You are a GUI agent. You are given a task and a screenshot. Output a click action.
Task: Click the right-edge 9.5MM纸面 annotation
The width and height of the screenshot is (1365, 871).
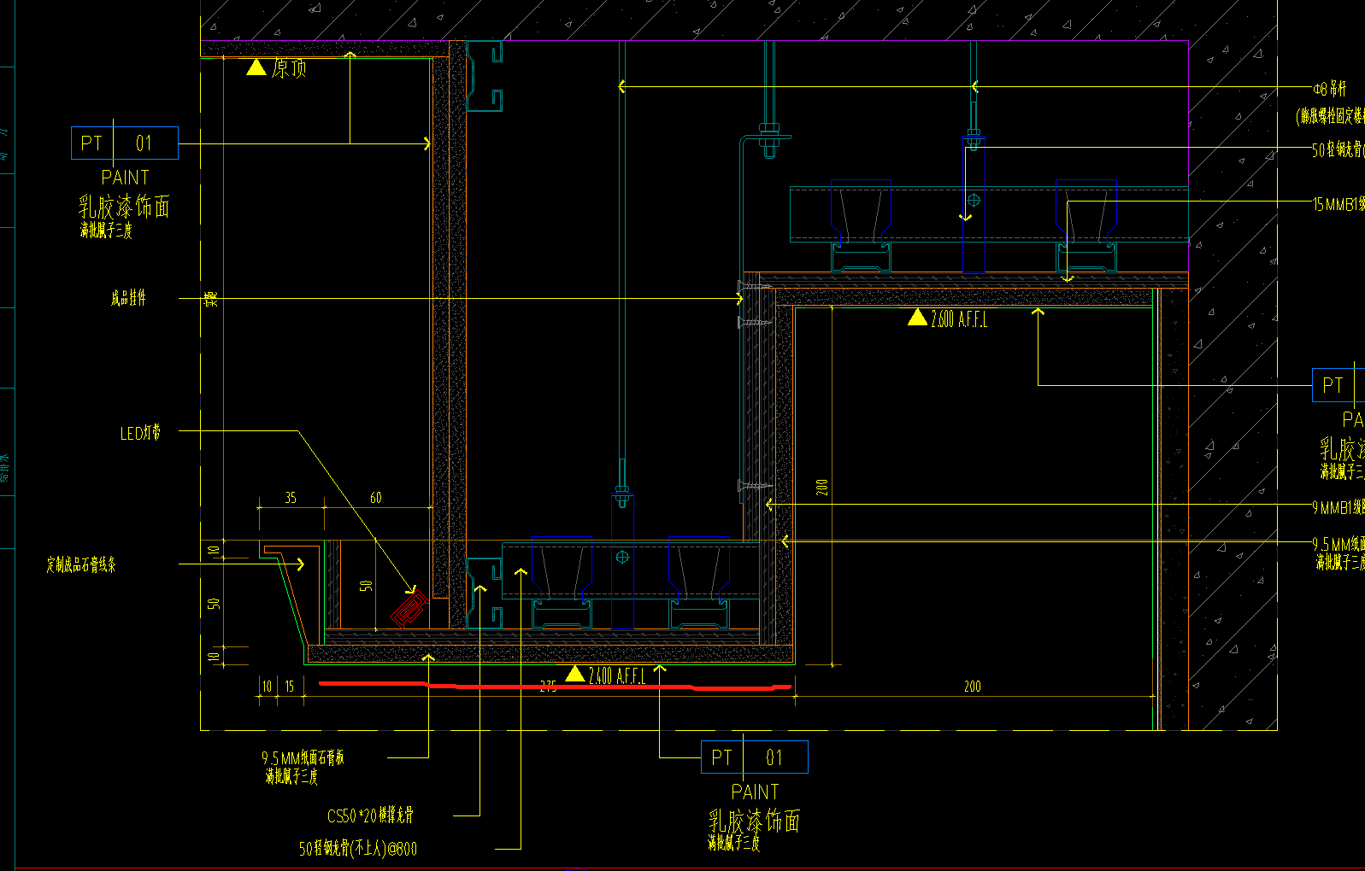point(1339,543)
